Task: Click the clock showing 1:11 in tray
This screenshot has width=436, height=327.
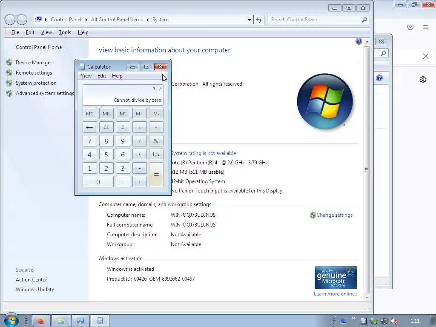Action: coord(415,321)
